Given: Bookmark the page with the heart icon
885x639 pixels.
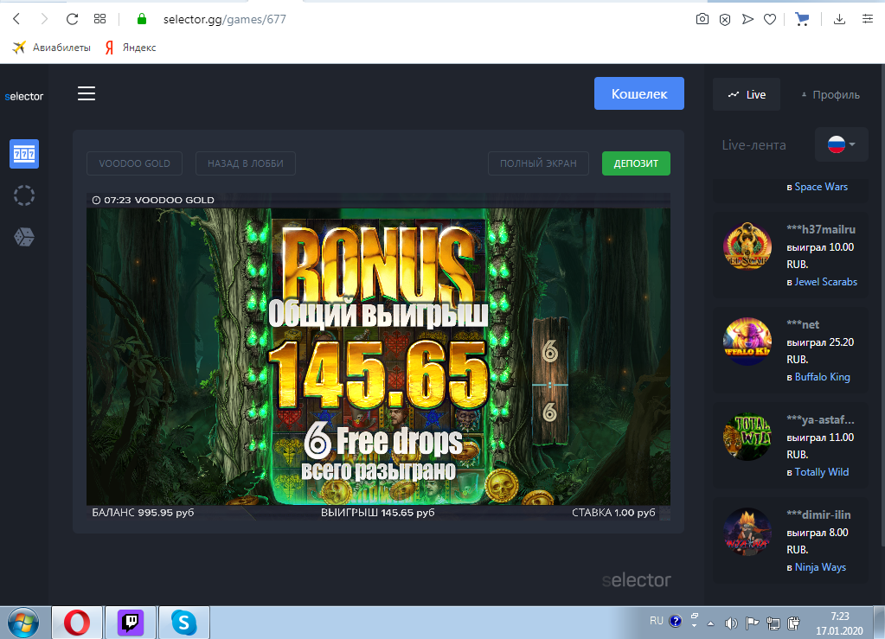Looking at the screenshot, I should click(x=770, y=19).
